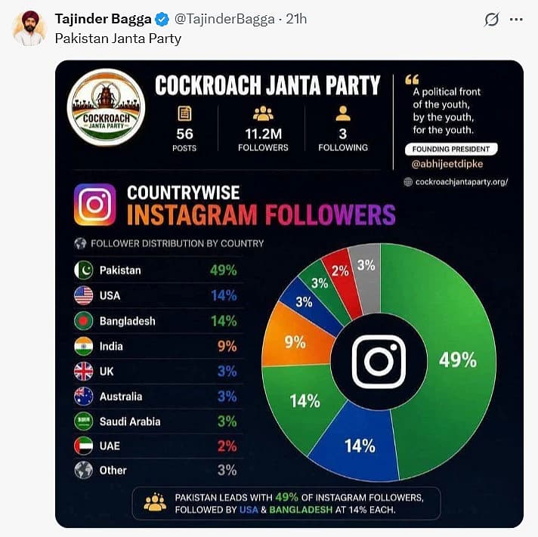Click the Tajinder Bagga display name
This screenshot has height=537, width=538.
pos(103,19)
